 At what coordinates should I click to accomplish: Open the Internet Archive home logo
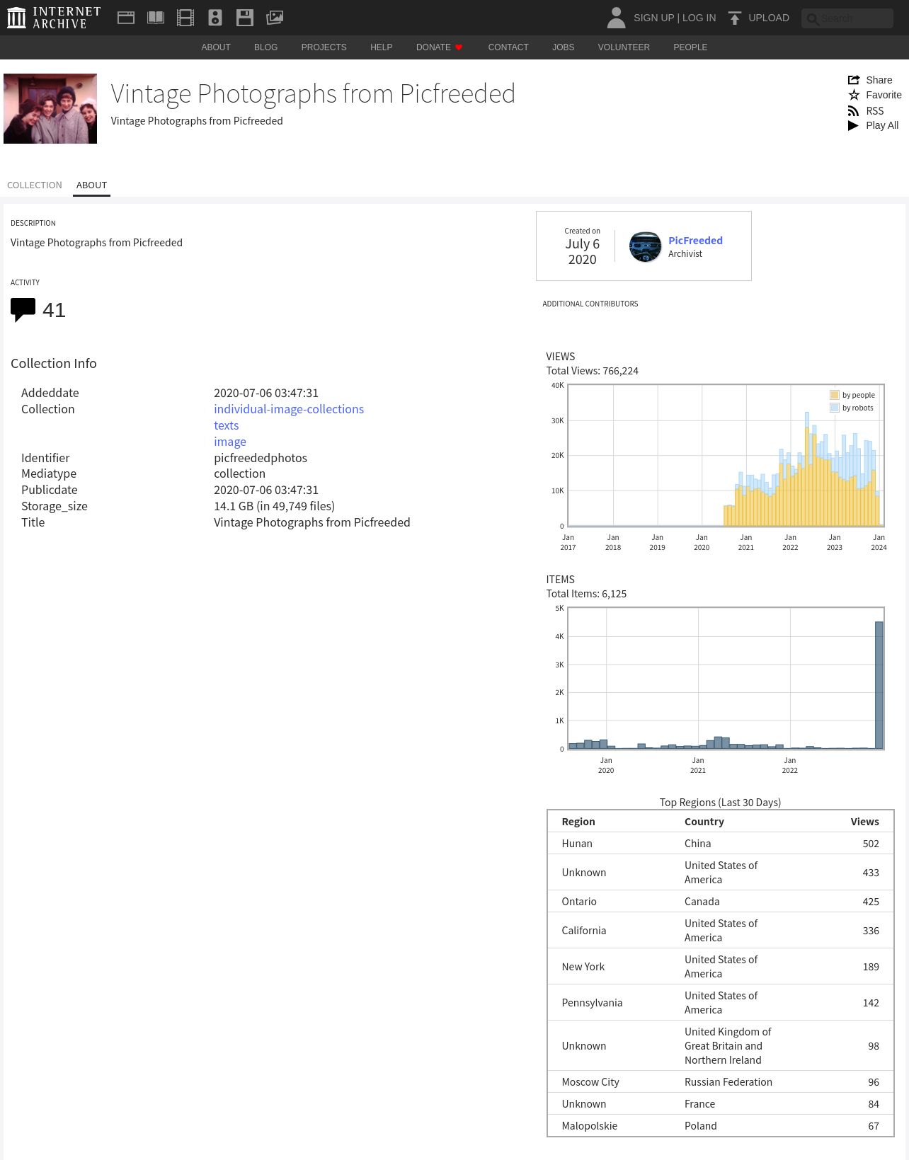point(54,18)
